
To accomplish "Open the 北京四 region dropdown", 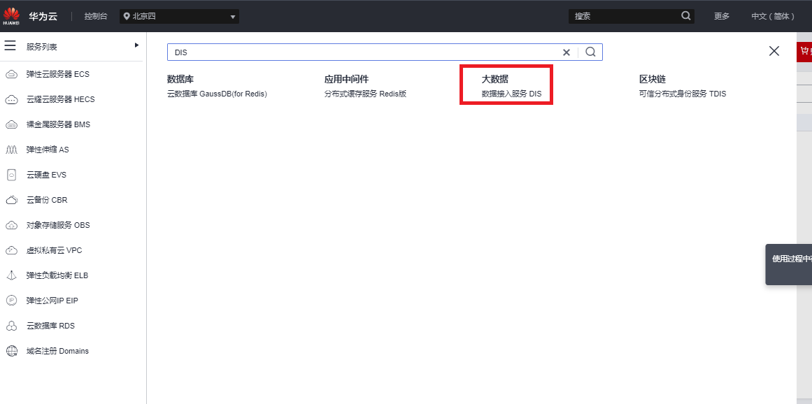I will 179,16.
